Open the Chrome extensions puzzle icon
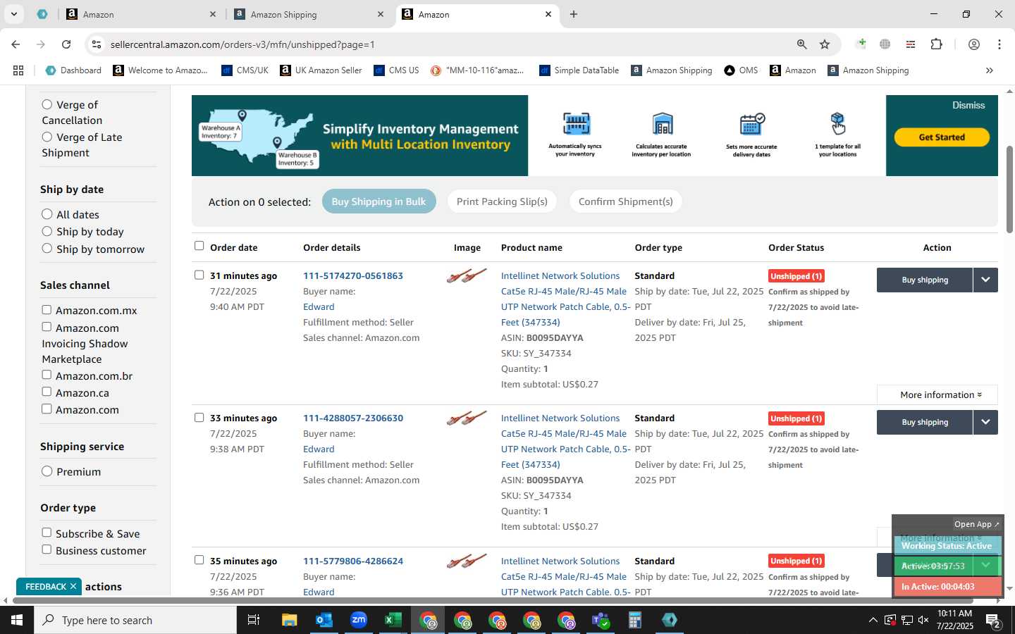1015x634 pixels. [936, 44]
